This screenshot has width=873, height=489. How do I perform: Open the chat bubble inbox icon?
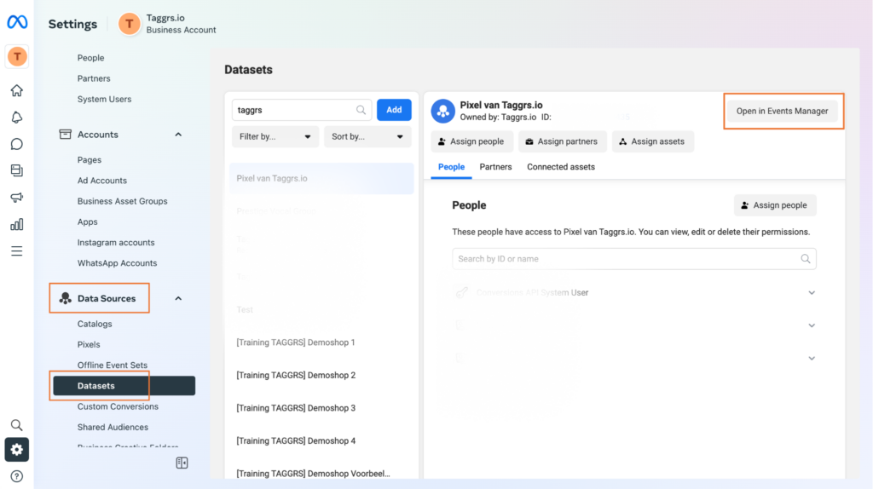17,144
